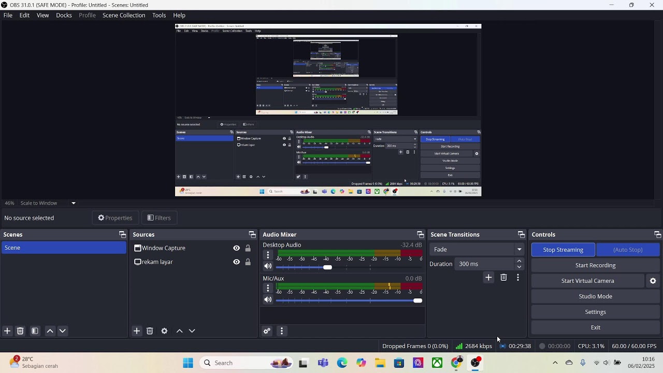Move scene down arrow in Scenes panel
This screenshot has height=373, width=663.
[x=63, y=331]
